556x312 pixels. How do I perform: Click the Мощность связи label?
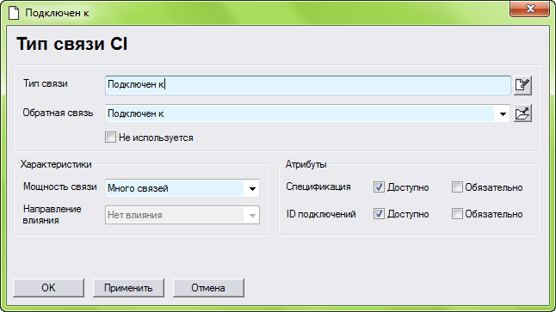pos(60,187)
